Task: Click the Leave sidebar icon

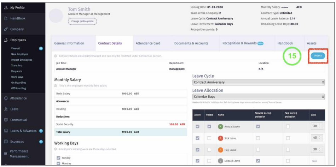Action: tap(5, 109)
